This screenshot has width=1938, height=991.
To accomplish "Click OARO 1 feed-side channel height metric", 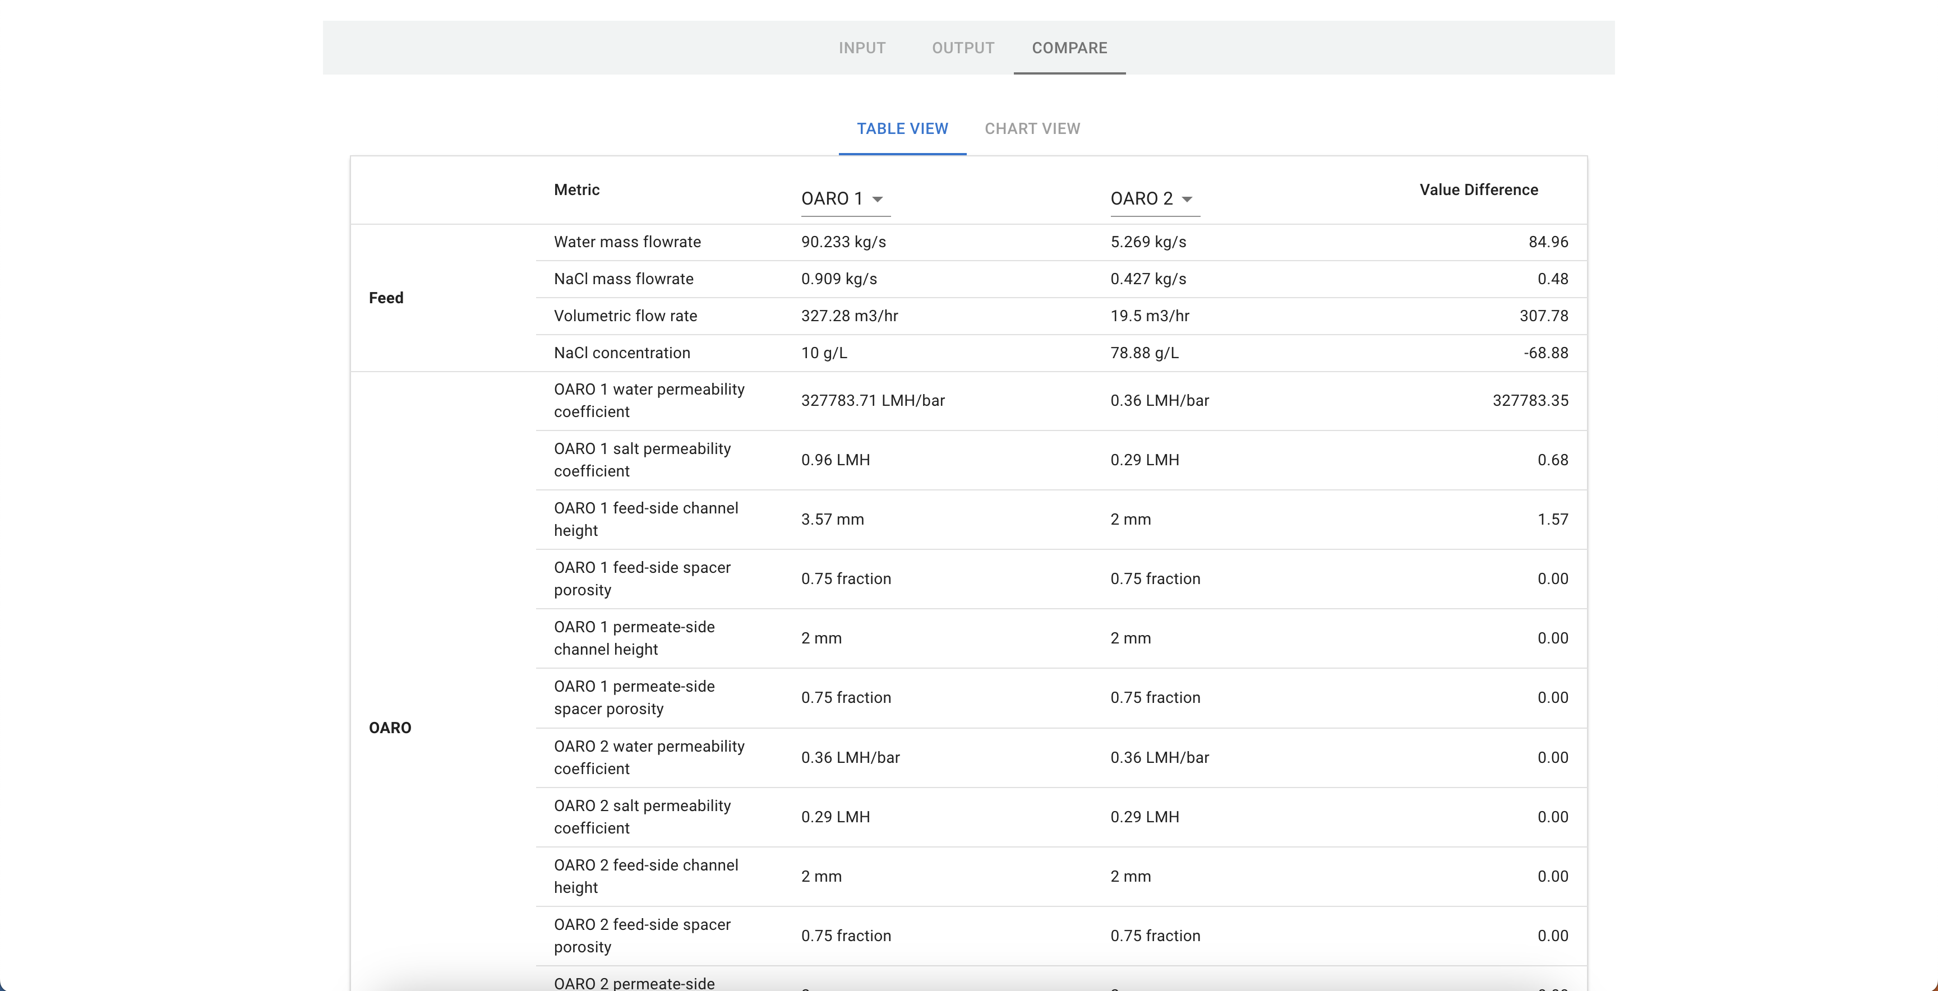I will [x=646, y=520].
